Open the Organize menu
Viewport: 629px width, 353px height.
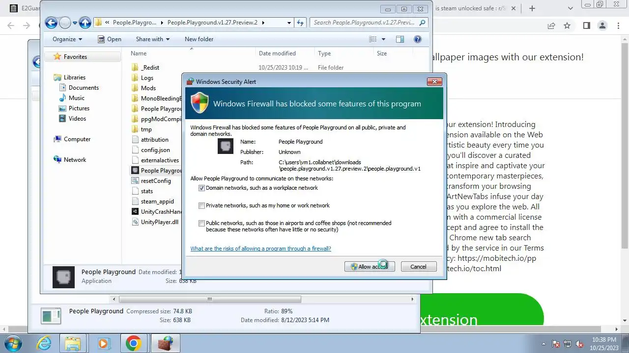click(67, 39)
